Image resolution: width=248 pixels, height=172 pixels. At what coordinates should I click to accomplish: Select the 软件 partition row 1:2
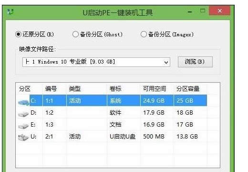tap(112, 113)
